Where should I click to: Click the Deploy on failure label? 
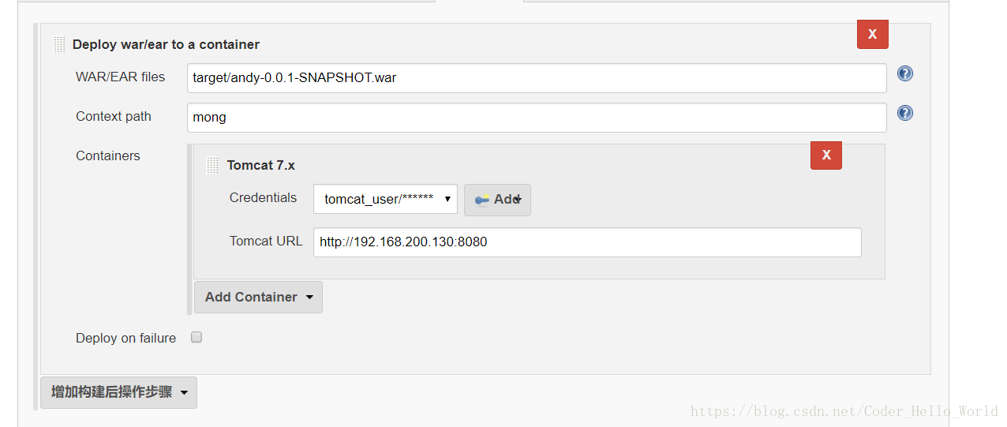pyautogui.click(x=125, y=338)
